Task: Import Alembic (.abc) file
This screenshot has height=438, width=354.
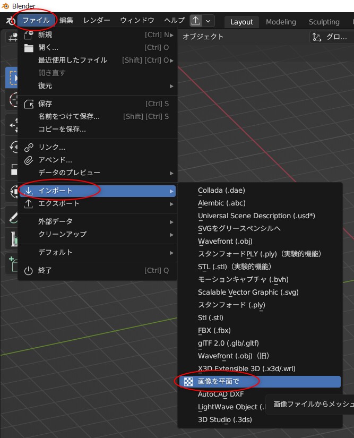Action: pos(260,203)
